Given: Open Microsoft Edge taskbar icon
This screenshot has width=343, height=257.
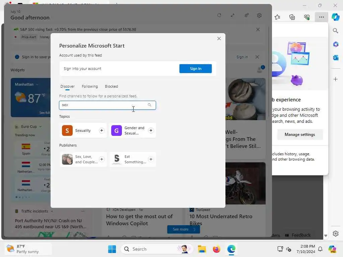Looking at the screenshot, I should [231, 249].
